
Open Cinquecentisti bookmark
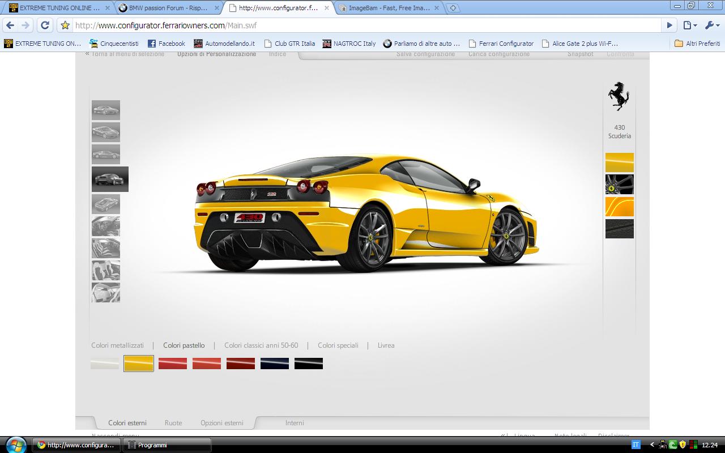point(114,44)
